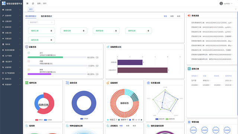Switch to the 待办事项统计 tab
238x134 pixels.
(31, 16)
